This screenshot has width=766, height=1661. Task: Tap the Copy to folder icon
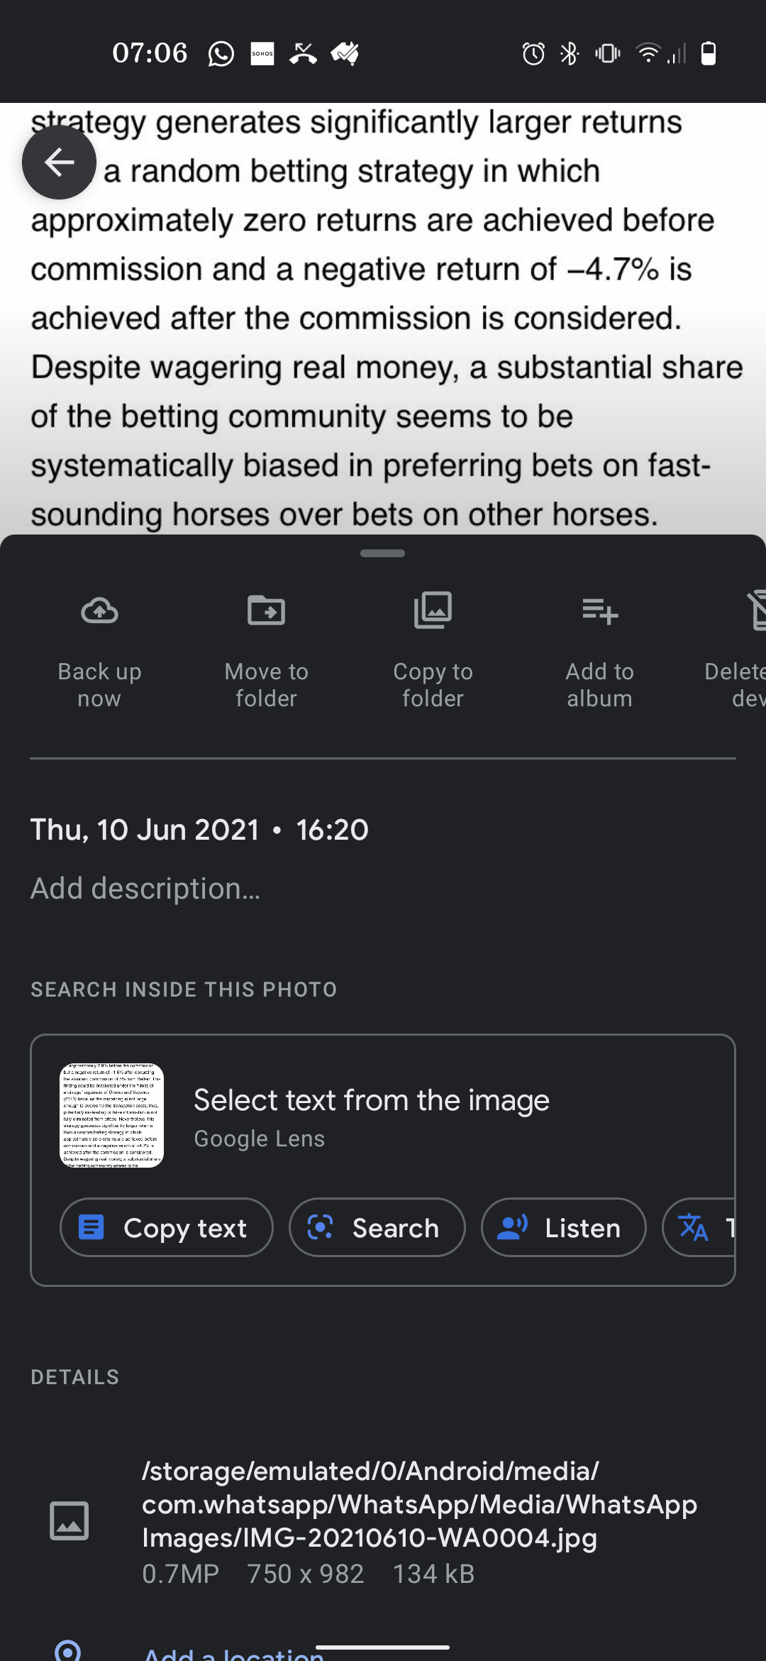[433, 610]
